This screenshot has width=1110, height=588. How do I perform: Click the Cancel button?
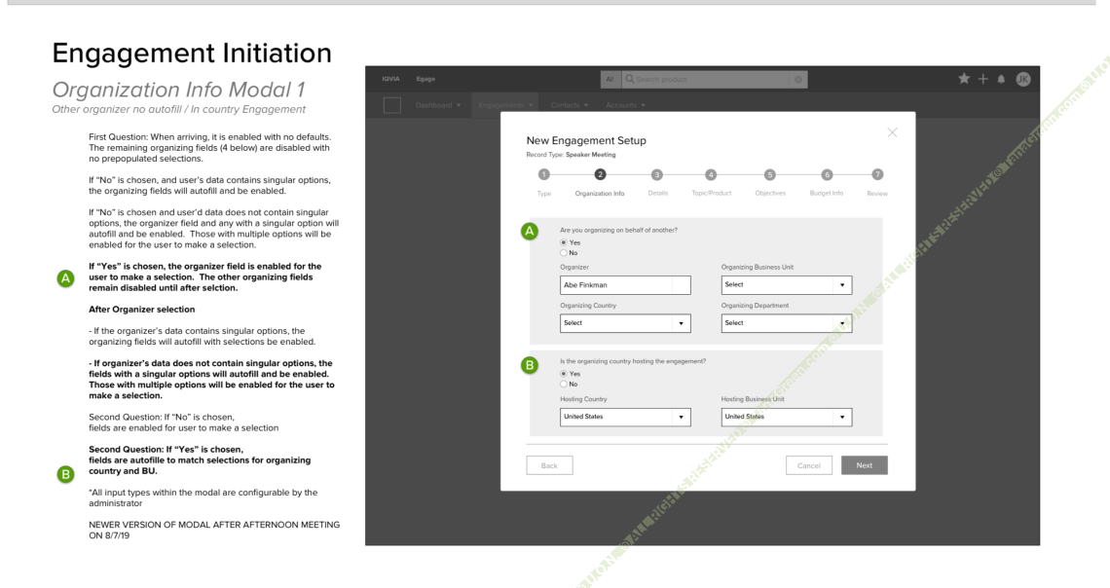point(808,465)
